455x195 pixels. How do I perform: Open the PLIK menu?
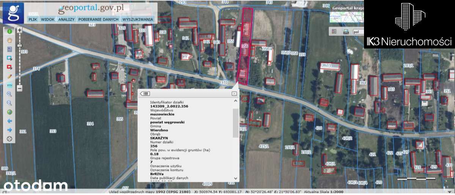point(33,19)
